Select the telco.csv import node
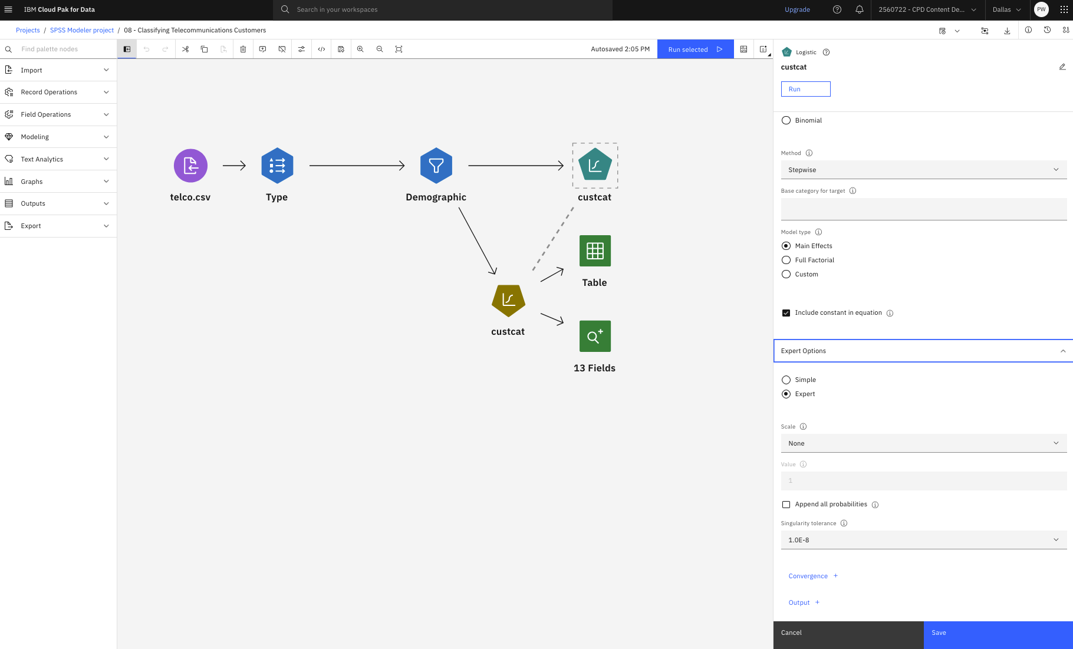Viewport: 1073px width, 649px height. (x=190, y=166)
